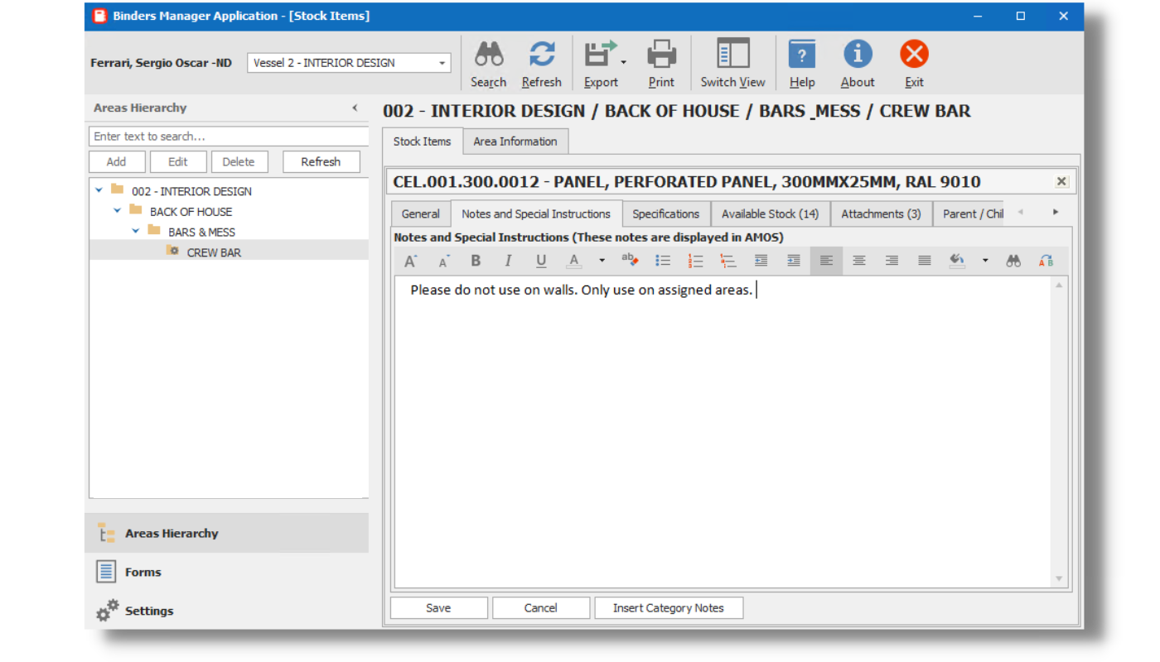Open the Search tool in the top toolbar

[x=488, y=62]
